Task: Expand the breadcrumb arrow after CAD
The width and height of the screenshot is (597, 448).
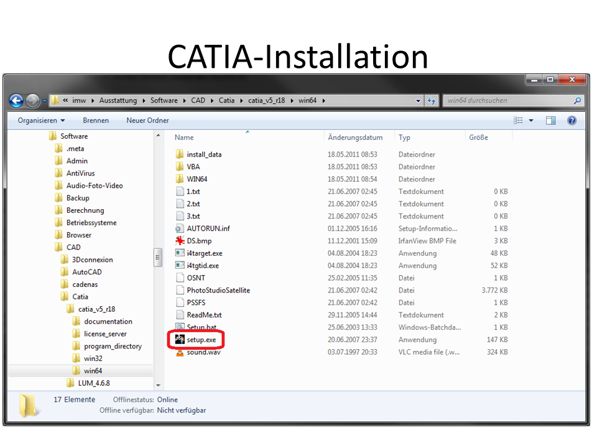Action: tap(211, 101)
